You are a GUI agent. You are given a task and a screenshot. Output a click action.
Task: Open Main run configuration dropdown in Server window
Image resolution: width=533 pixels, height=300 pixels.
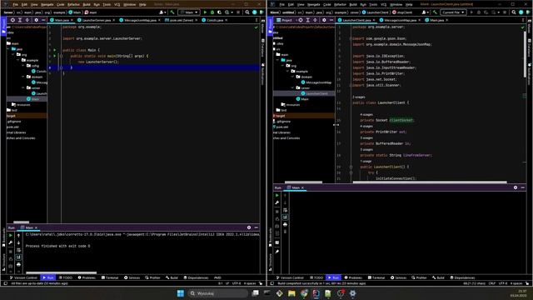tap(189, 12)
